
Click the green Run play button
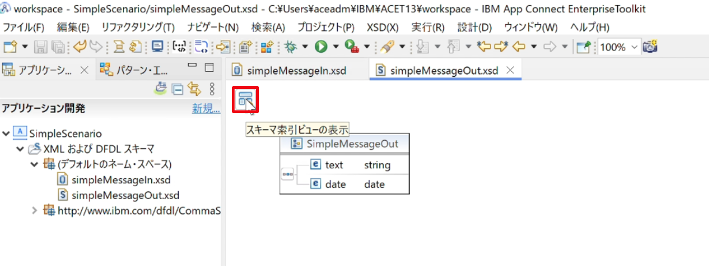[x=321, y=47]
